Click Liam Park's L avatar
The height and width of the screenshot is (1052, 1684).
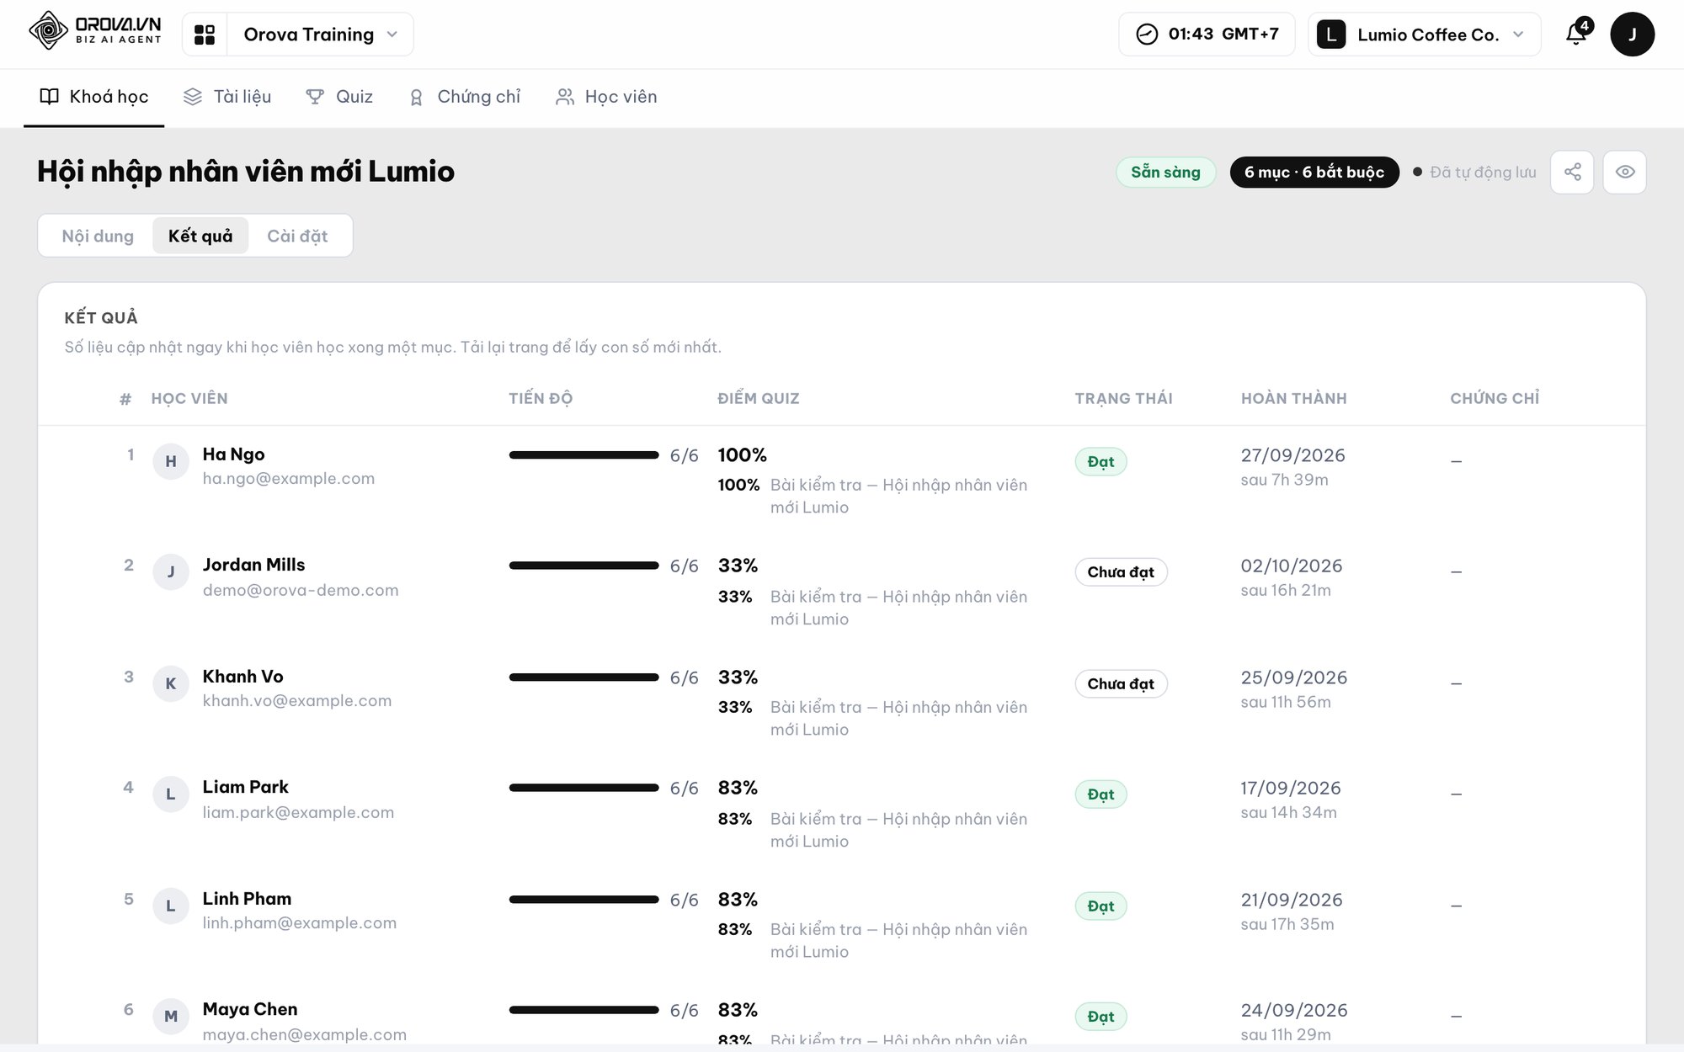click(x=171, y=794)
